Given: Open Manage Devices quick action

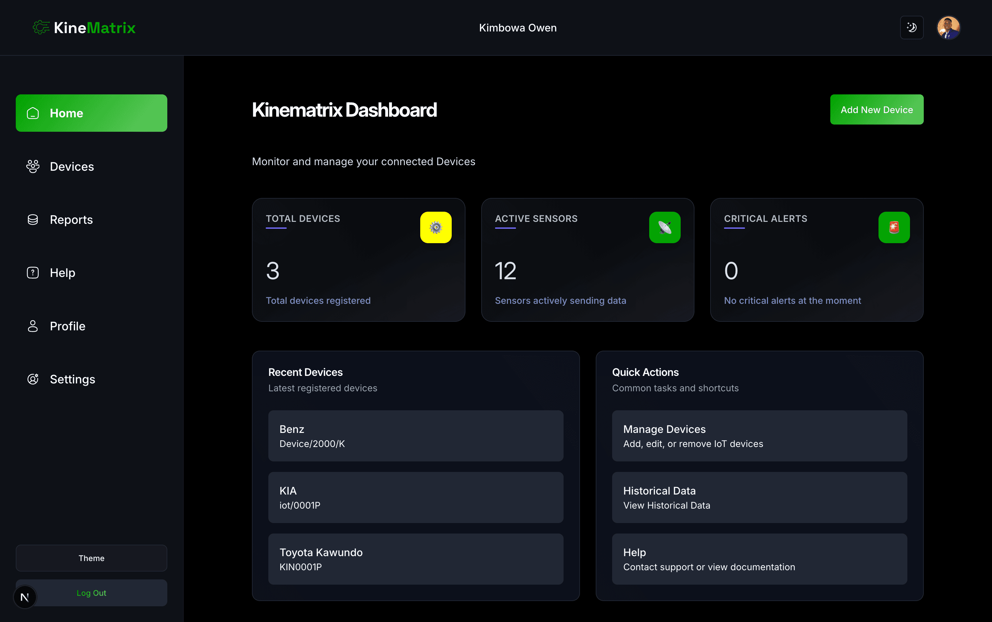Looking at the screenshot, I should 759,436.
